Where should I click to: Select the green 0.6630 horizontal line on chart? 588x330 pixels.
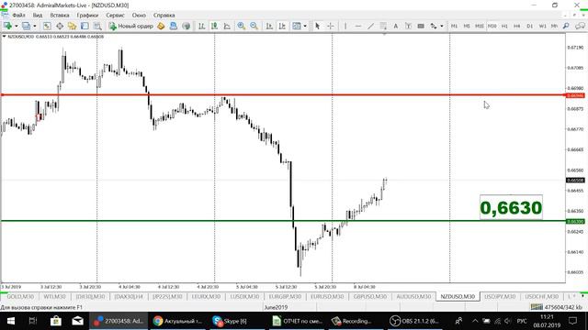pyautogui.click(x=283, y=221)
